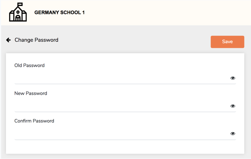Click the school building logo icon
The height and width of the screenshot is (159, 251).
pyautogui.click(x=18, y=13)
